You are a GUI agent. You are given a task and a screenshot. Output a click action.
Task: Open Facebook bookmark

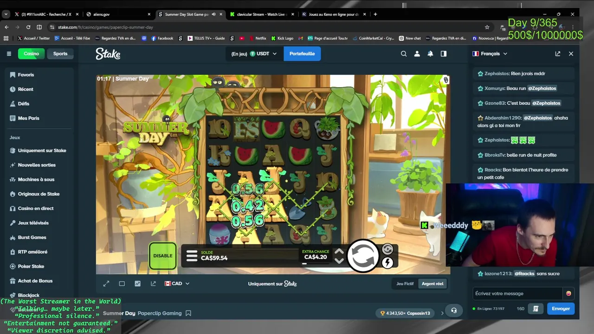pyautogui.click(x=162, y=39)
